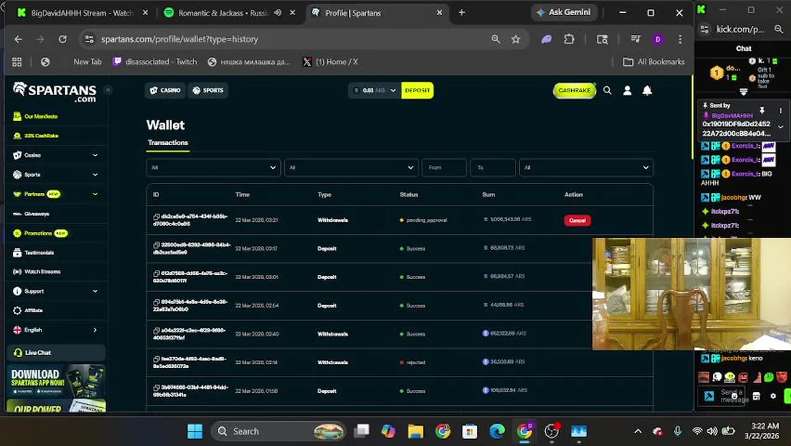Copy ID of the 02:40 withdrawal row
791x446 pixels.
(157, 331)
